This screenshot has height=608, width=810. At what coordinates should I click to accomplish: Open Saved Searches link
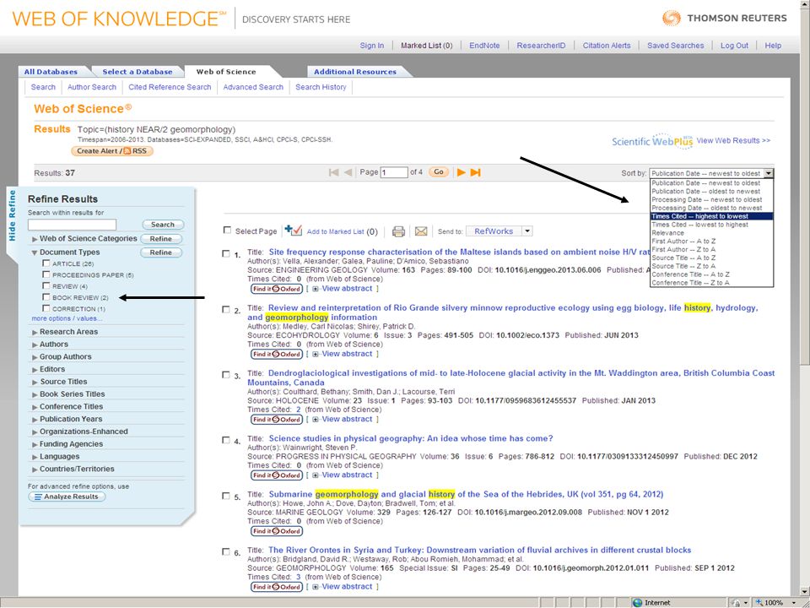click(x=676, y=46)
